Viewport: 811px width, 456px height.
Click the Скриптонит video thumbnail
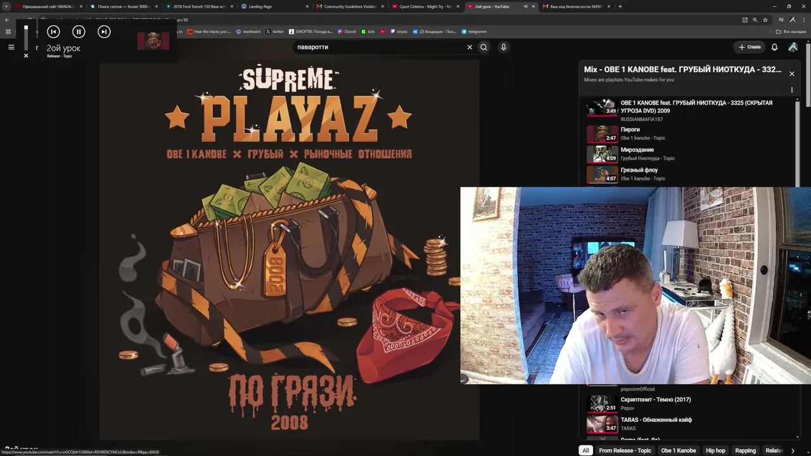point(602,403)
